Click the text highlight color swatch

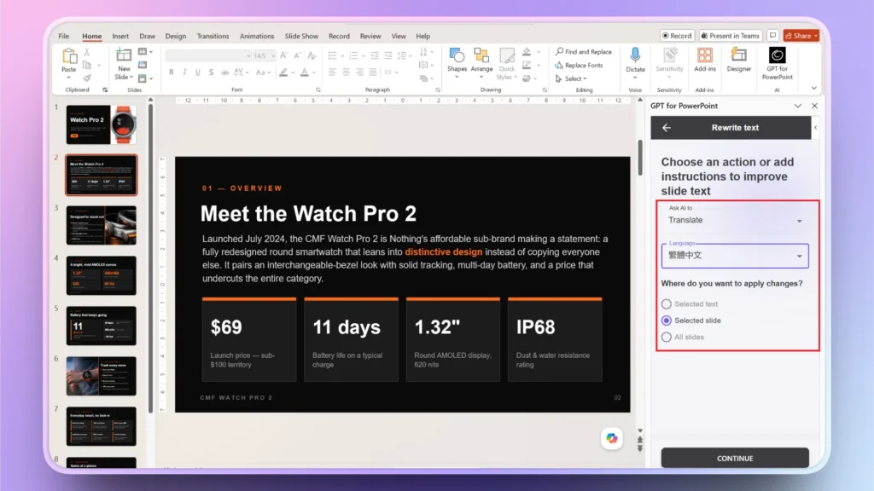pos(283,72)
